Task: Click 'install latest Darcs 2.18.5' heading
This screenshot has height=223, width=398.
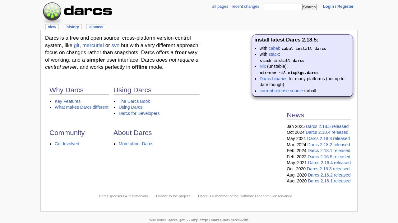Action: (x=286, y=40)
